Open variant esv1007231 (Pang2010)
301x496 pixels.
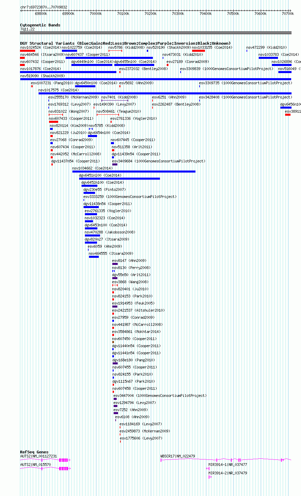click(52, 83)
